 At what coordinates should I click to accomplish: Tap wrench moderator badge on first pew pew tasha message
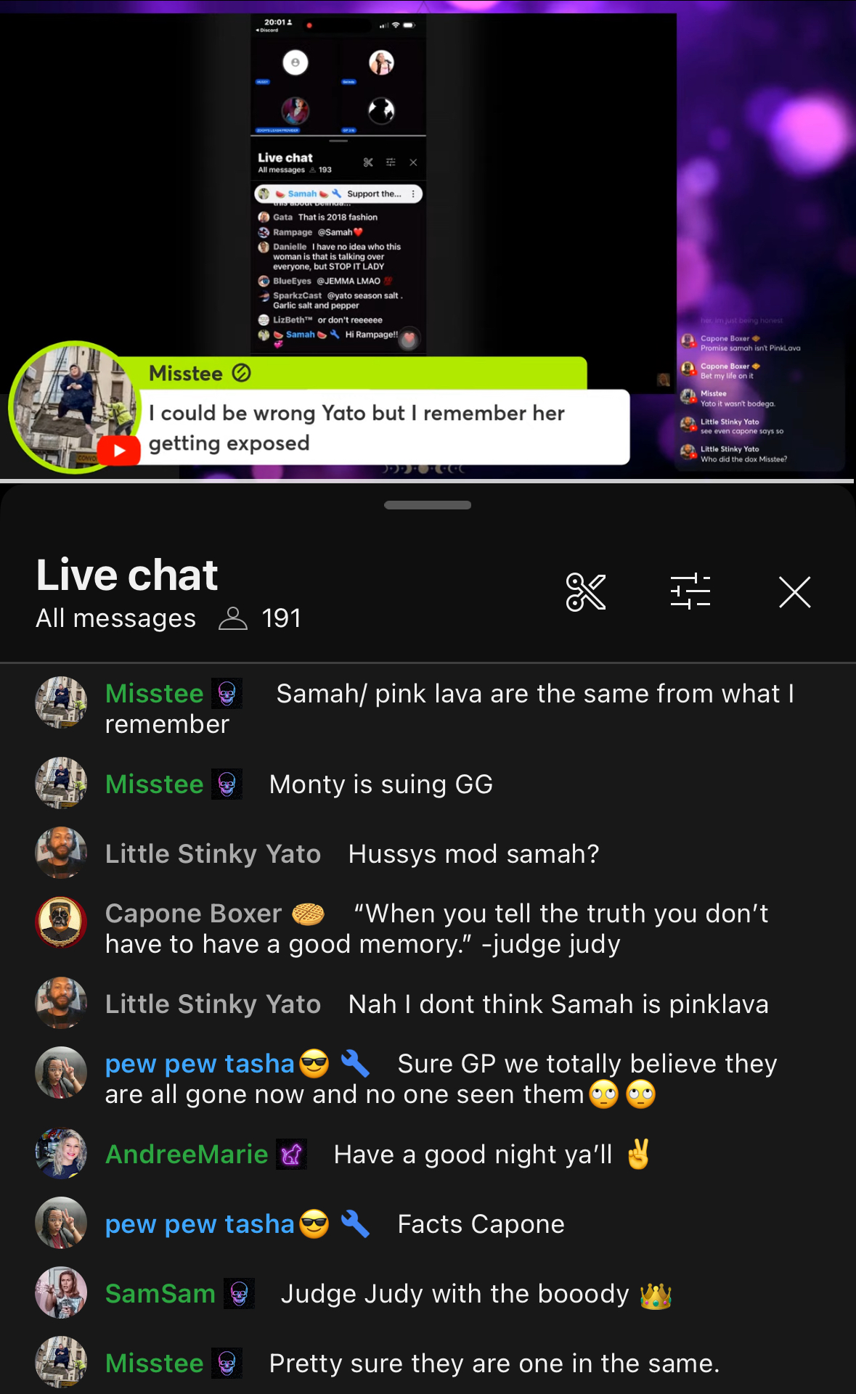(355, 1064)
